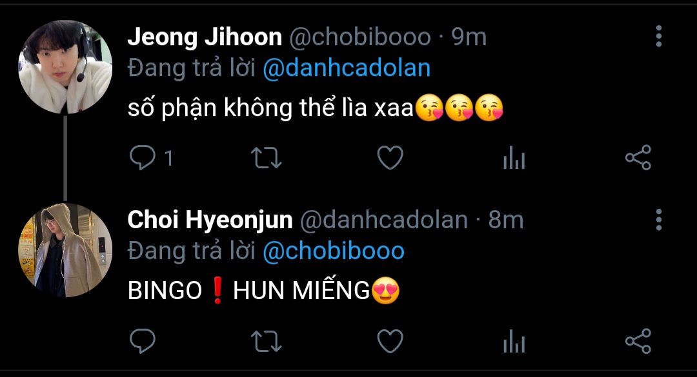Open Choi Hyeonjun's display name

pyautogui.click(x=210, y=220)
